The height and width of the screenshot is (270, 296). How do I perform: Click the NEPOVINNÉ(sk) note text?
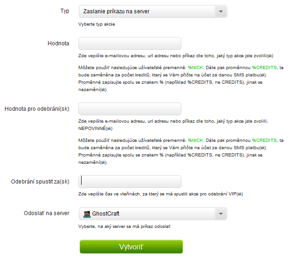coord(95,129)
